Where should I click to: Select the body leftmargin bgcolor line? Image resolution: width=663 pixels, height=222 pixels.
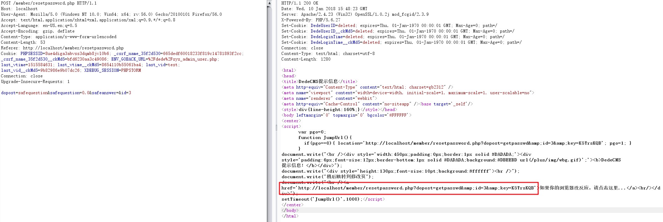pyautogui.click(x=346, y=115)
